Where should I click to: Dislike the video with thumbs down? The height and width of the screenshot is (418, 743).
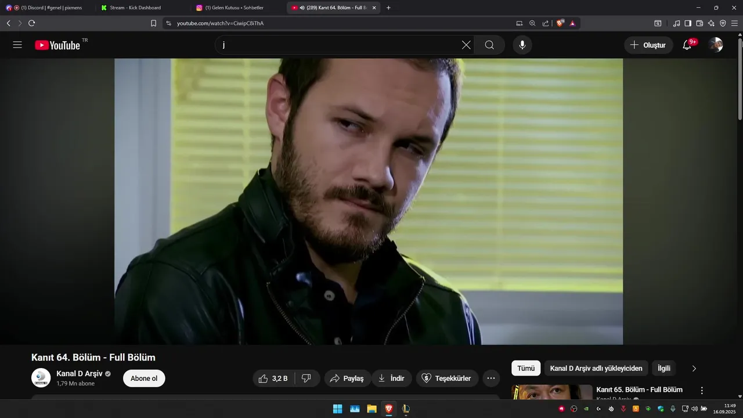tap(306, 379)
